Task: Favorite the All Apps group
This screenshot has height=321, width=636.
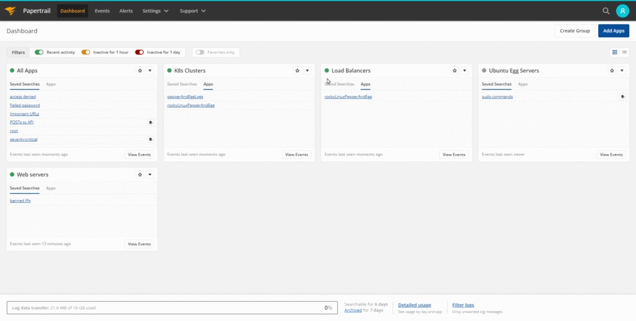Action: click(140, 71)
